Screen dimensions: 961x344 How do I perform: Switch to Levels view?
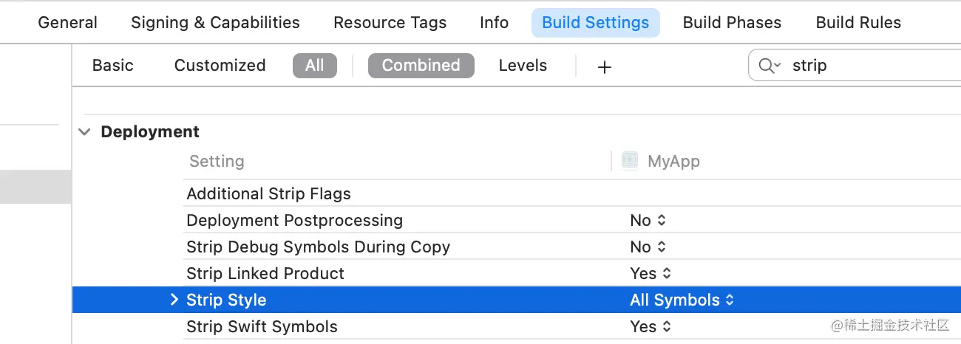coord(523,66)
